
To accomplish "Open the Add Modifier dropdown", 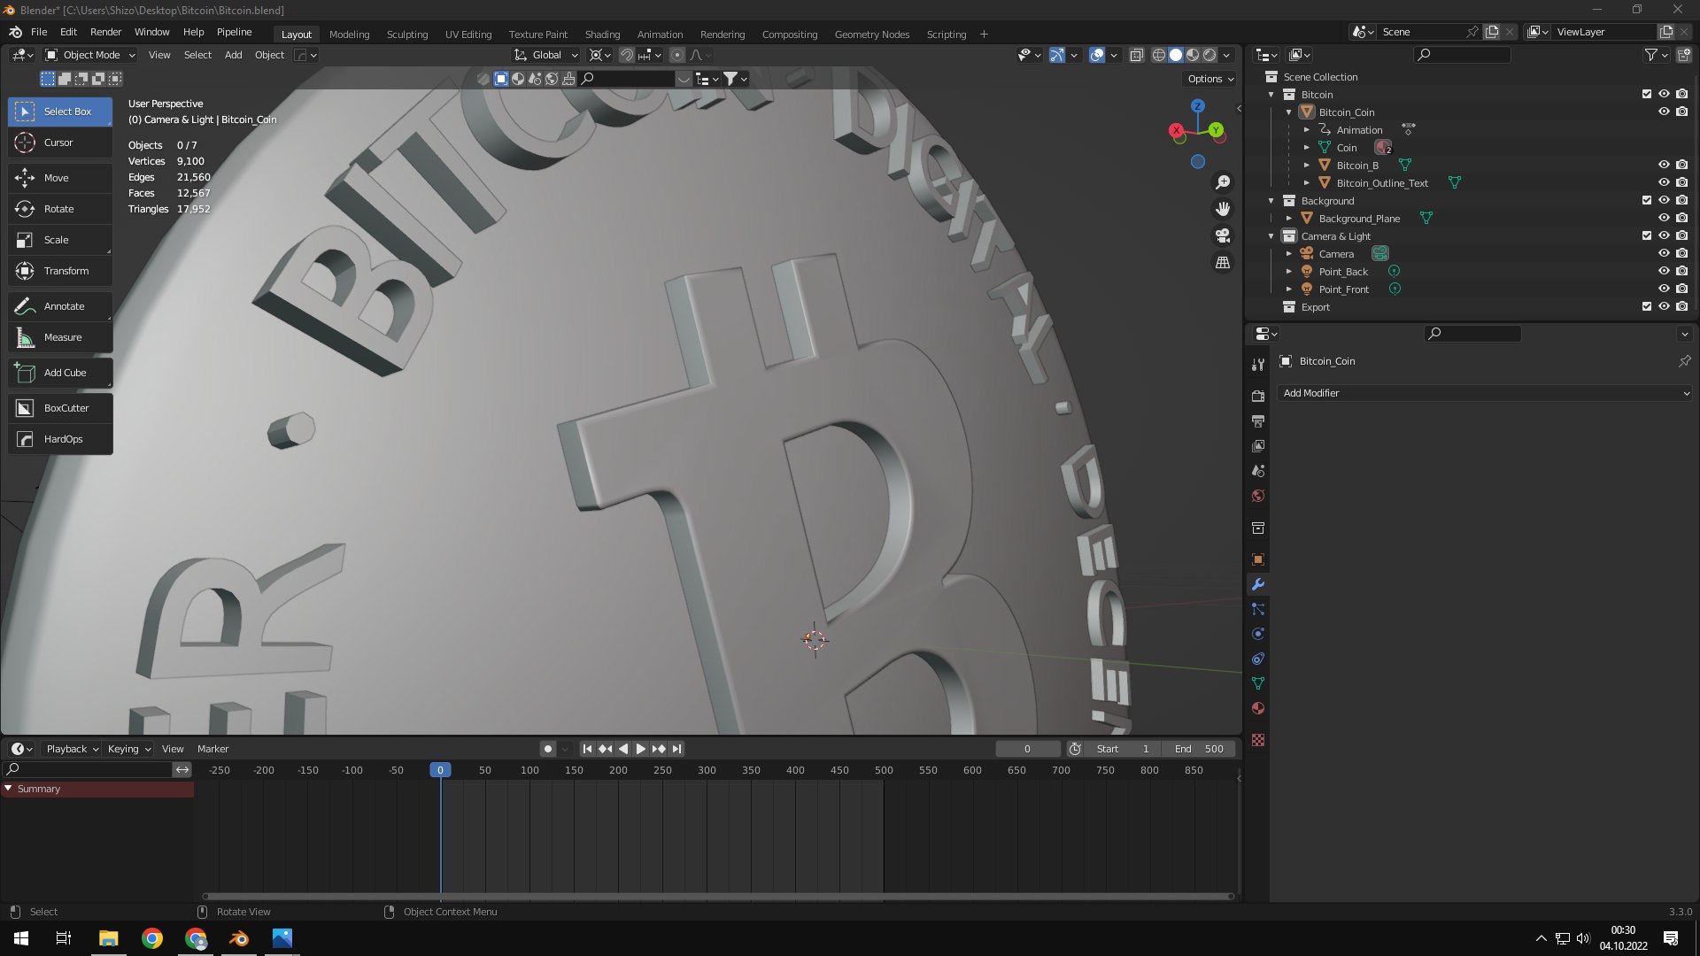I will [x=1485, y=393].
